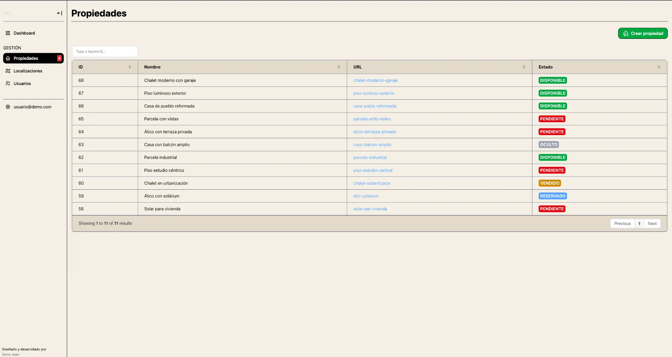Click the gear icon next to usuario@demo.com
The width and height of the screenshot is (672, 357).
7,107
